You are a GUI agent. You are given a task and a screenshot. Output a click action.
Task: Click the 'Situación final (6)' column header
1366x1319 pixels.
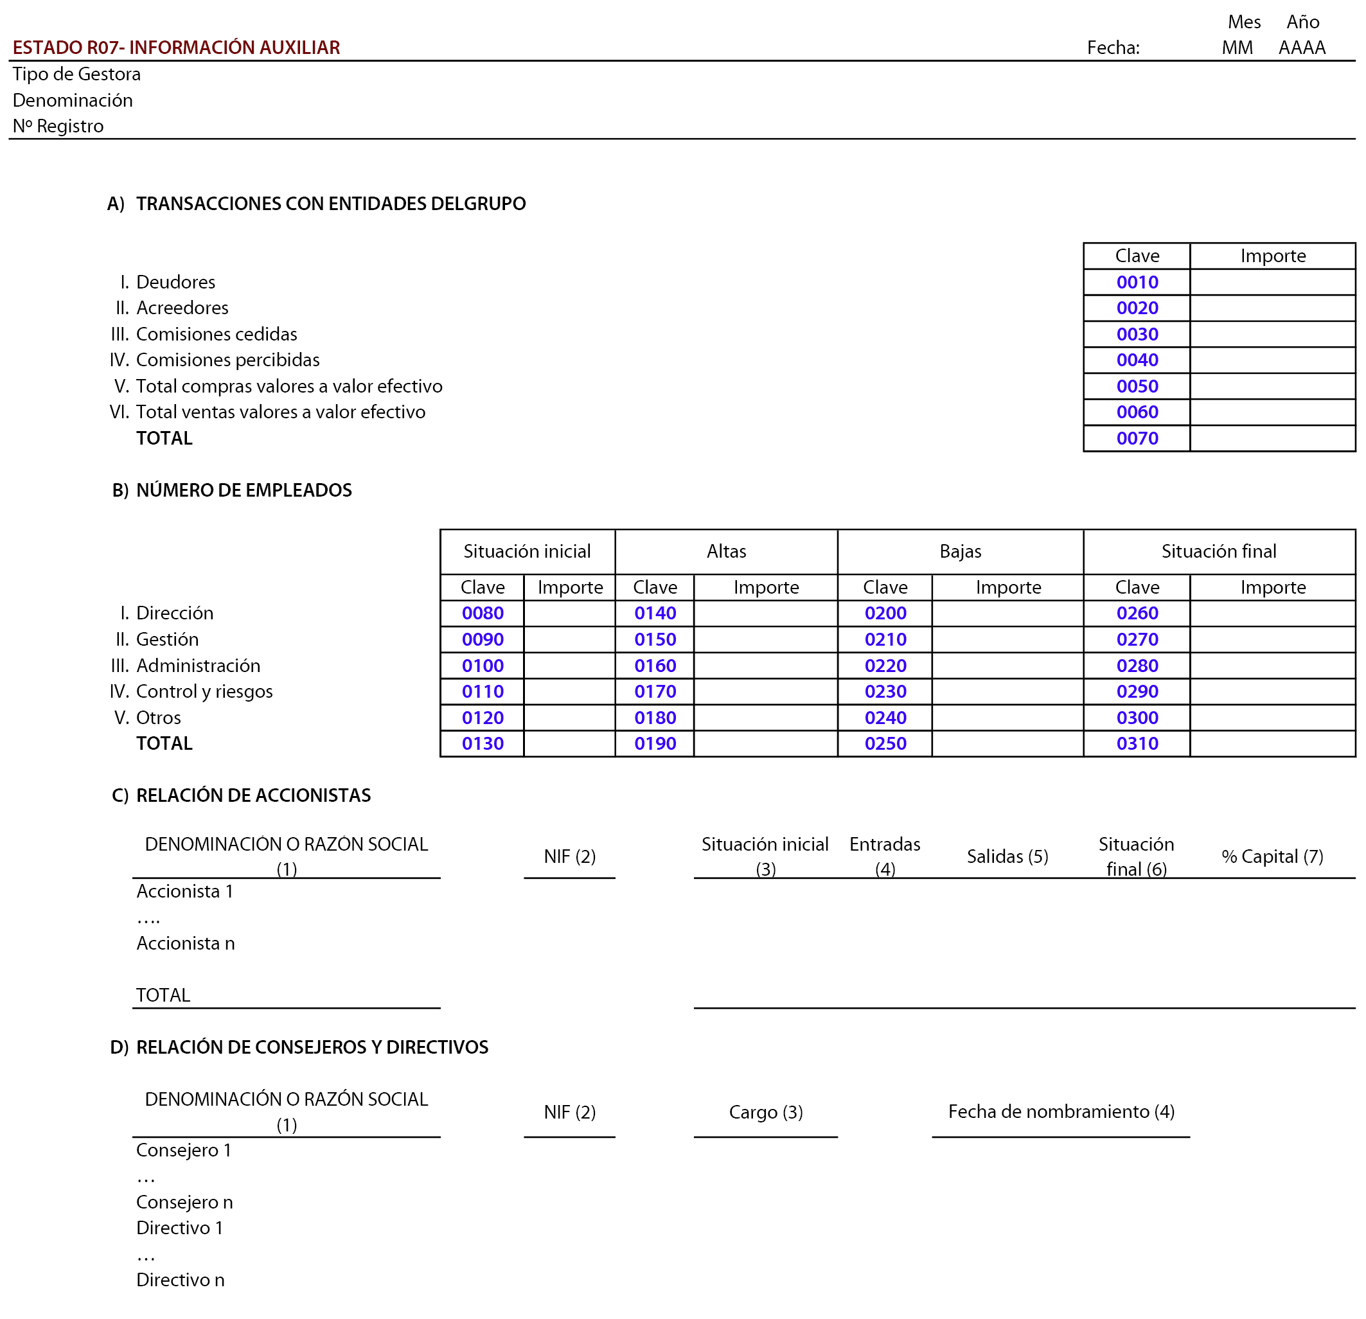[x=1136, y=857]
